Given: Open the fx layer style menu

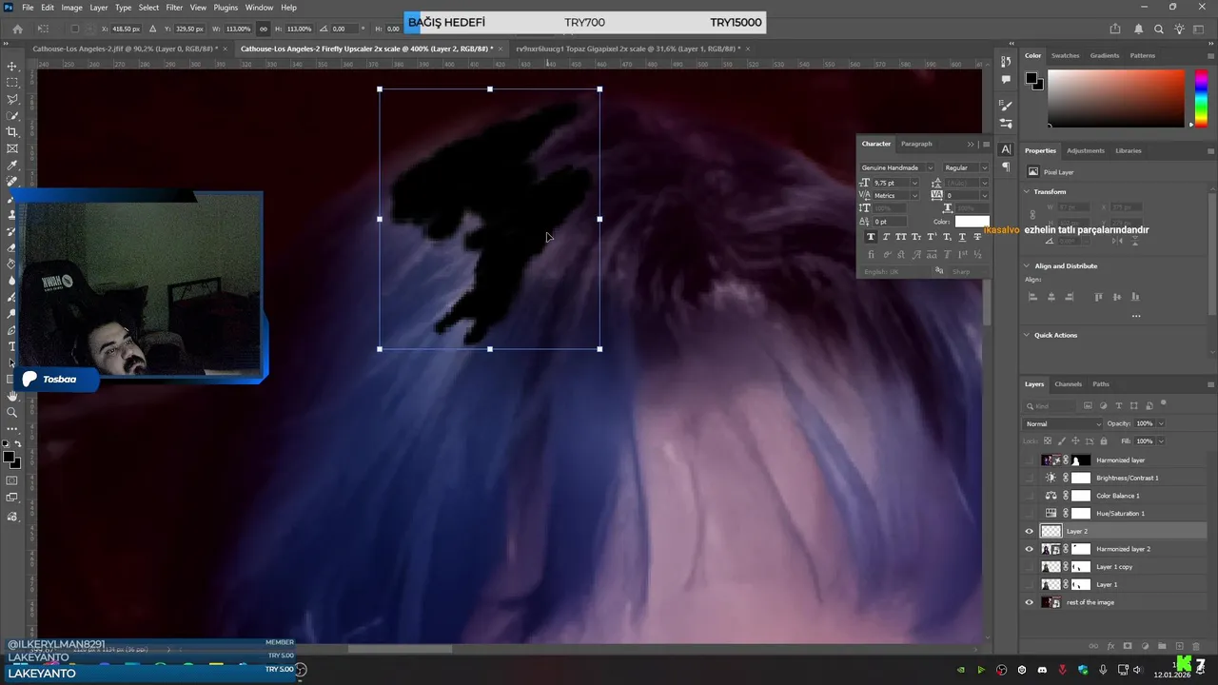Looking at the screenshot, I should 1110,646.
